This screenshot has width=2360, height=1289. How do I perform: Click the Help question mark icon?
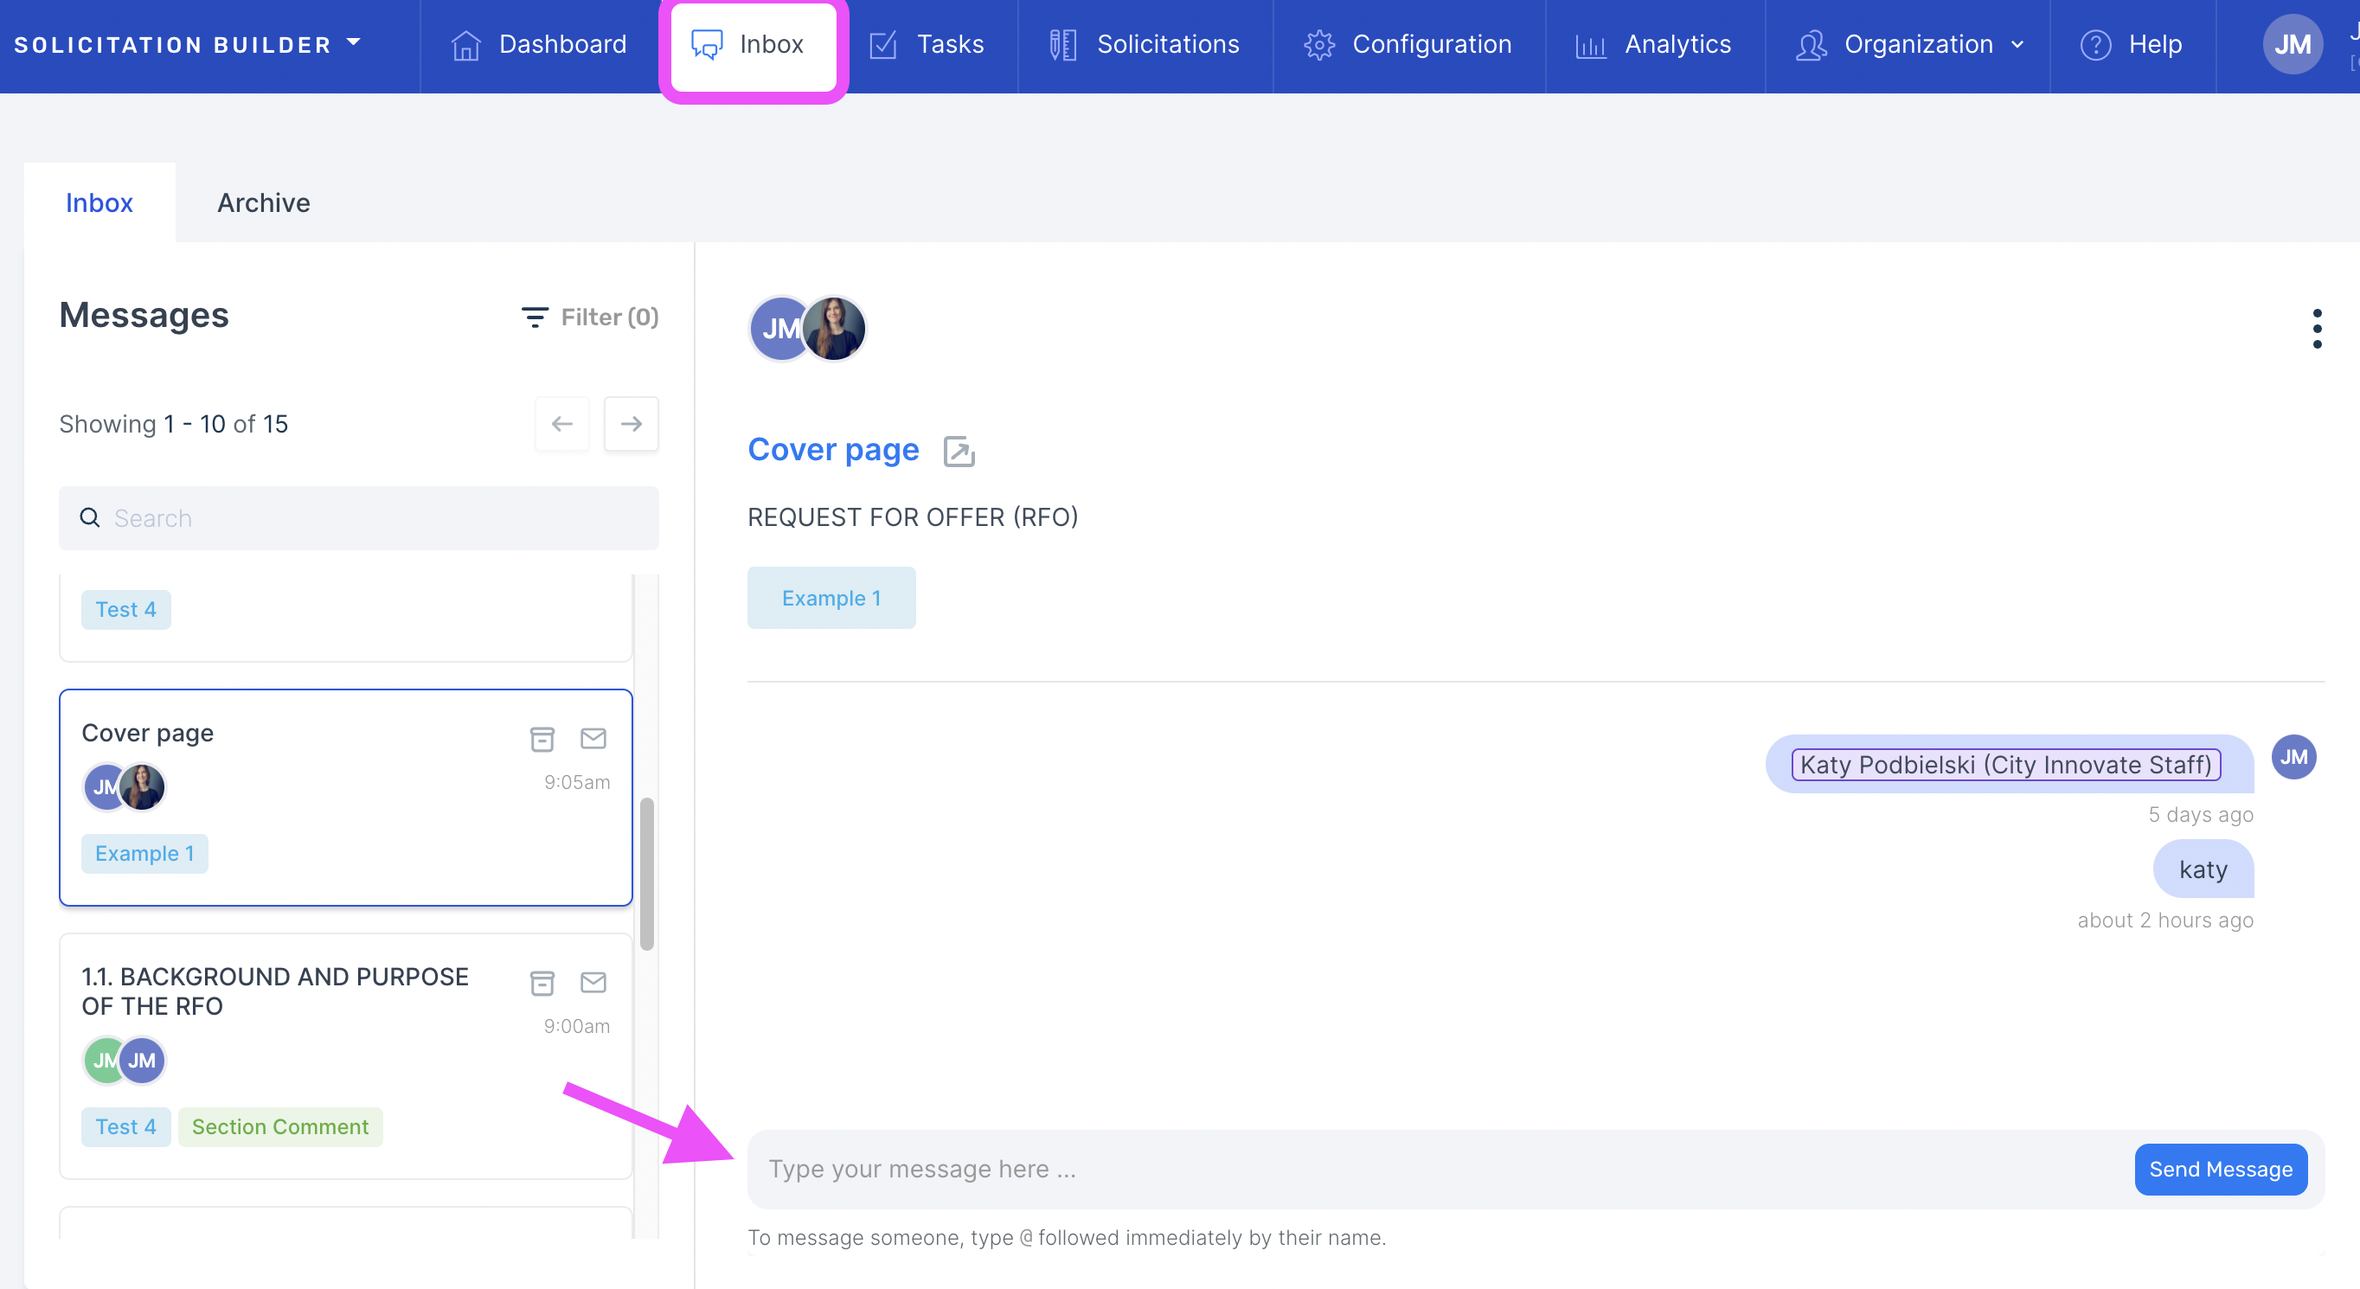(x=2095, y=44)
